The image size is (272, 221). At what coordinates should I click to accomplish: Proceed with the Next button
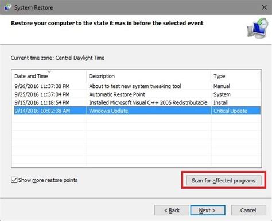click(208, 211)
